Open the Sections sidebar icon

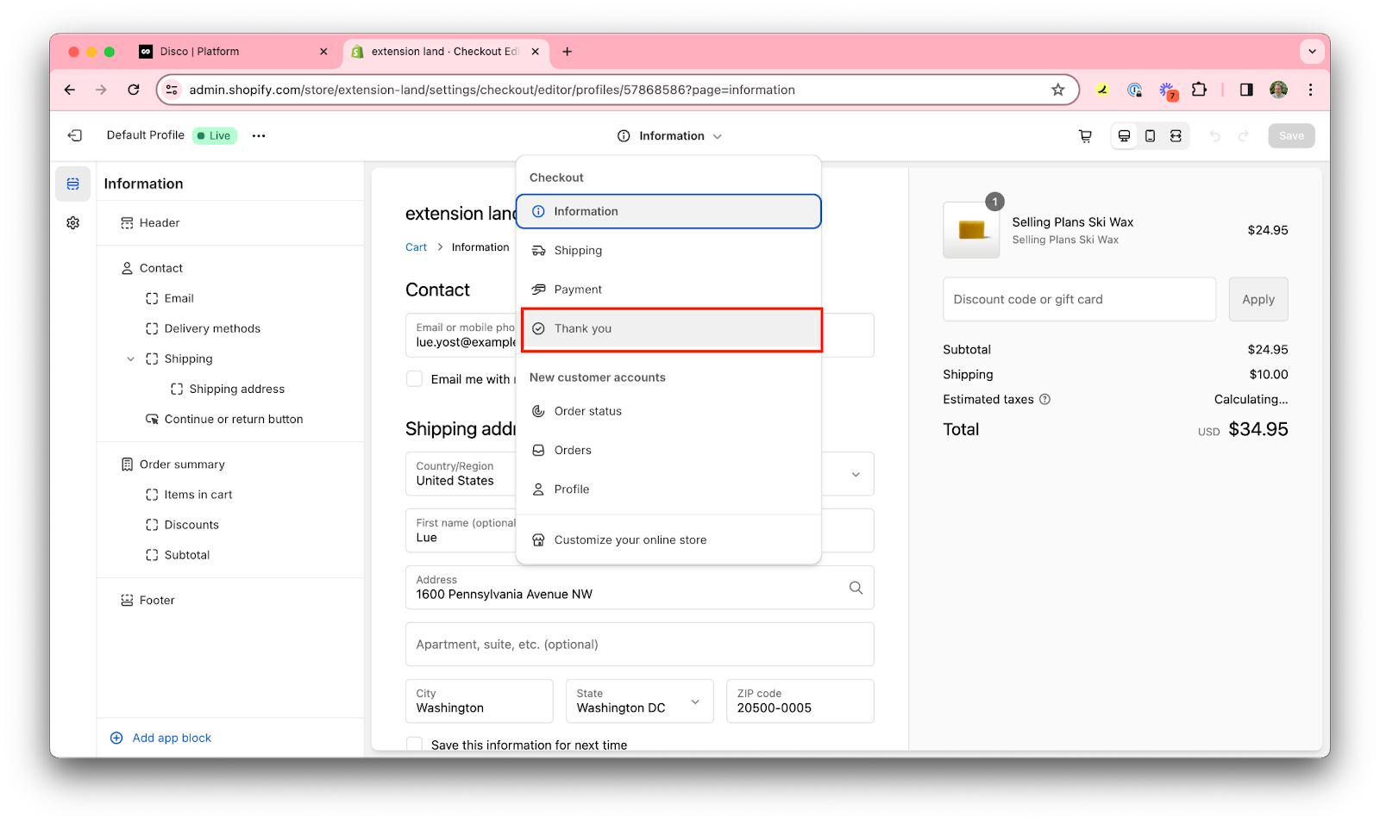click(x=73, y=184)
